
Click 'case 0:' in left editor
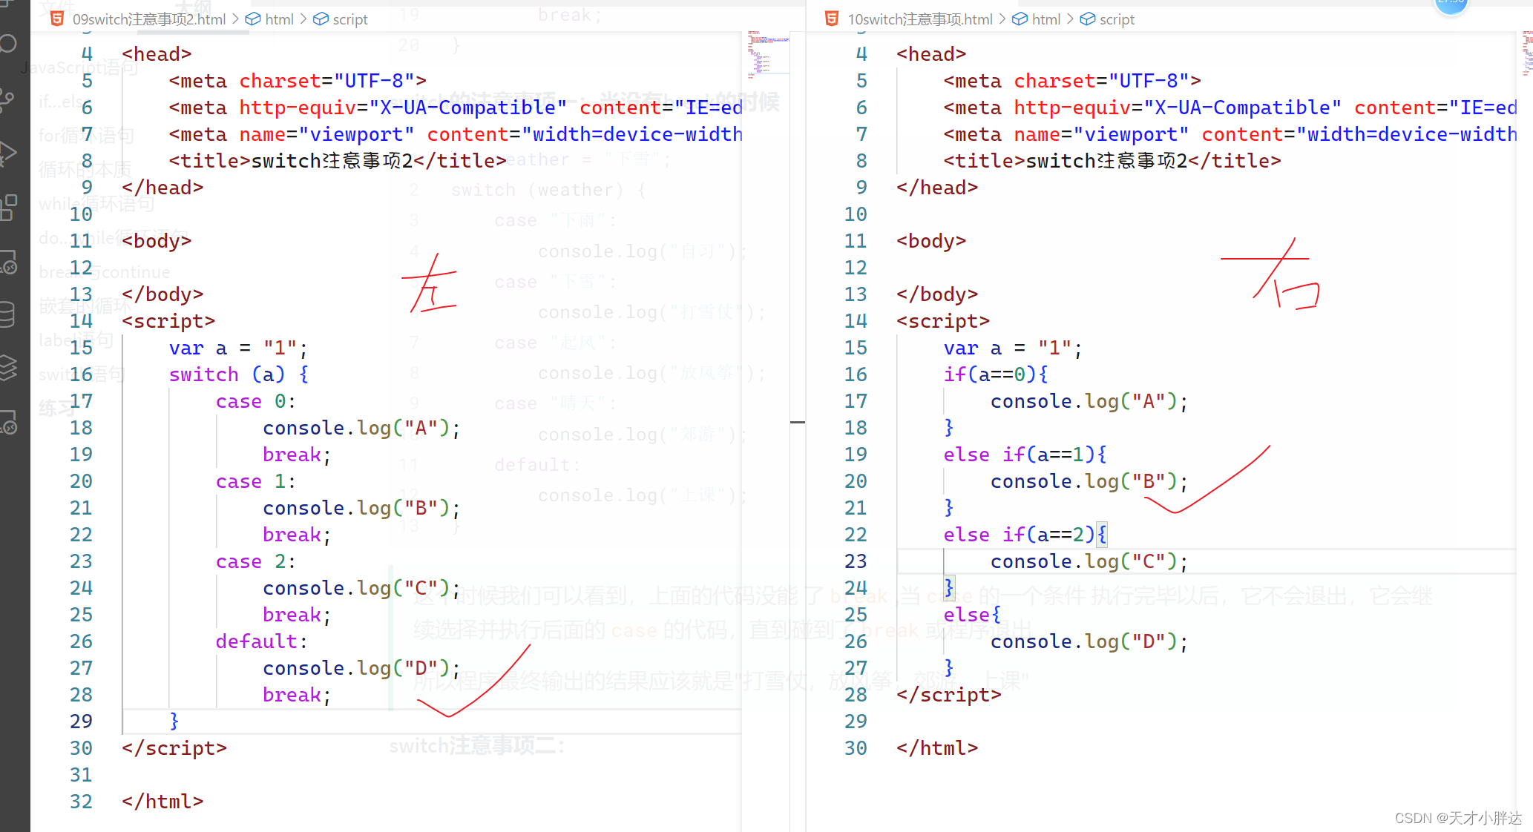pos(256,401)
